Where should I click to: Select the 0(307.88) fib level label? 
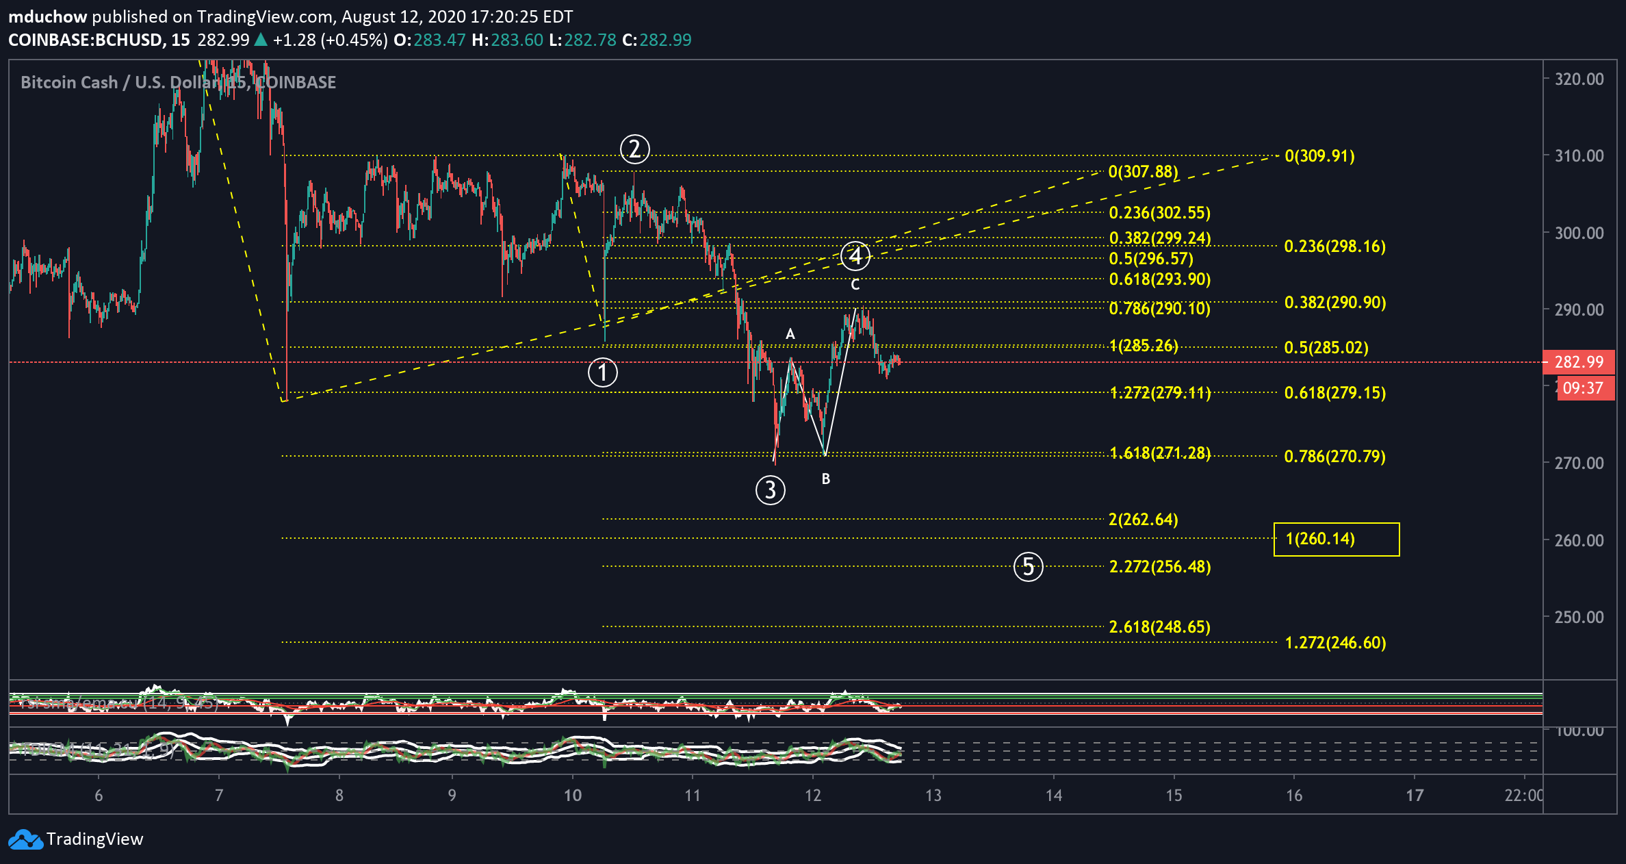pyautogui.click(x=1144, y=172)
